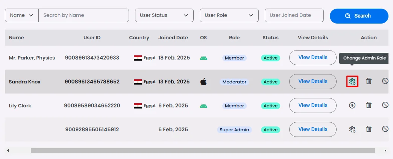
Task: Click the trash icon in the Super Admin row
Action: point(369,129)
